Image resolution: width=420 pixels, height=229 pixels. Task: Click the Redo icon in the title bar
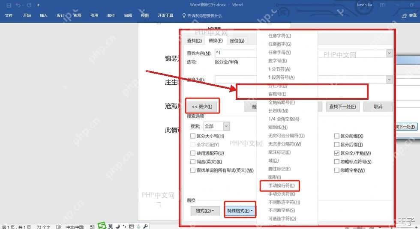[29, 5]
